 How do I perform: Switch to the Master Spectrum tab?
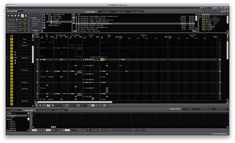(x=137, y=12)
